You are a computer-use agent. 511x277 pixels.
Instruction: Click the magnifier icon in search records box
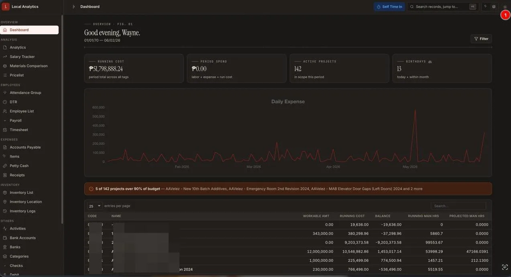click(412, 6)
